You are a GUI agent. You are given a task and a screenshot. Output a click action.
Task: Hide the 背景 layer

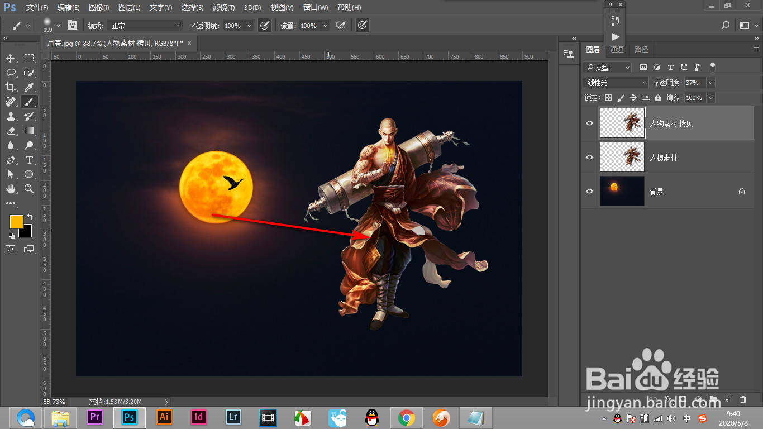[x=589, y=192]
